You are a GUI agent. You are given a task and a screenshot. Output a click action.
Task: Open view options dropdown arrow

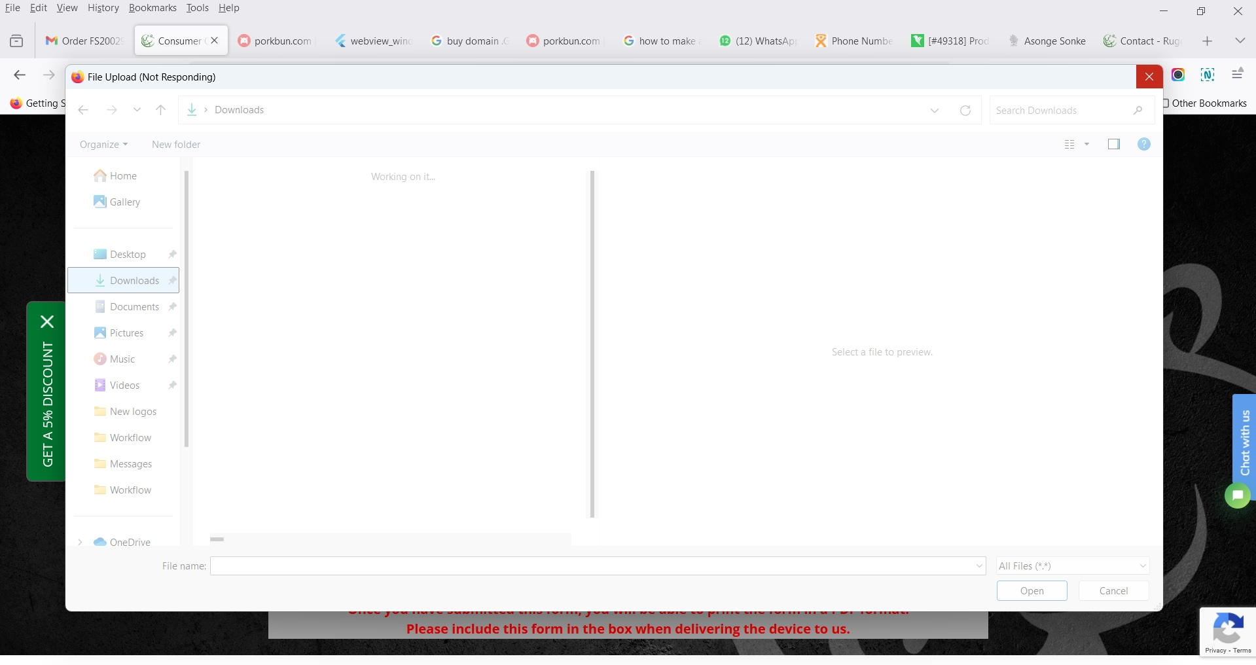click(1087, 145)
